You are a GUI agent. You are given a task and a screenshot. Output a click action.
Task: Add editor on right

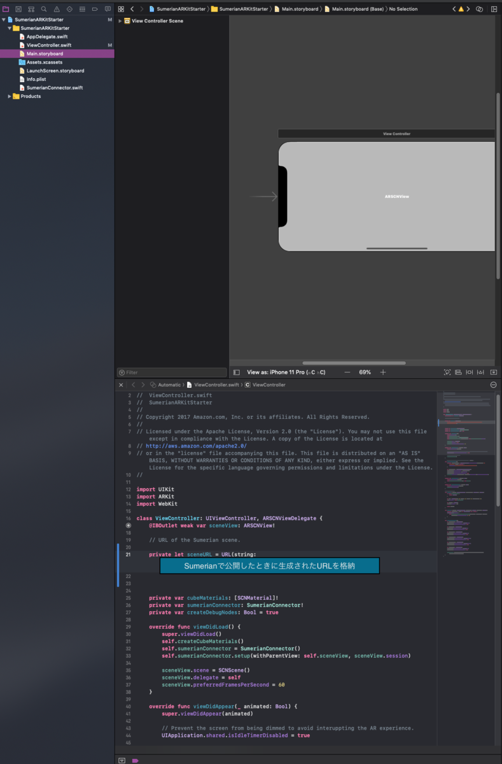[x=494, y=9]
